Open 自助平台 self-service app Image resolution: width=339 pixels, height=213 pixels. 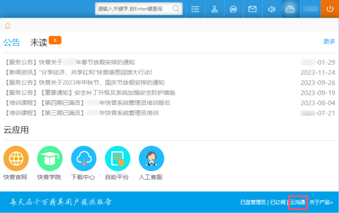point(117,159)
